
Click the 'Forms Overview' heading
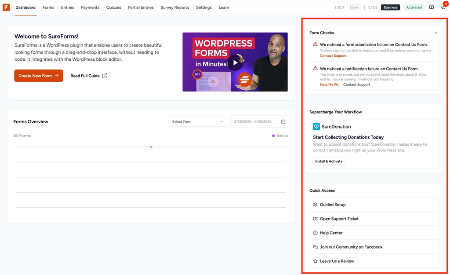[x=31, y=121]
